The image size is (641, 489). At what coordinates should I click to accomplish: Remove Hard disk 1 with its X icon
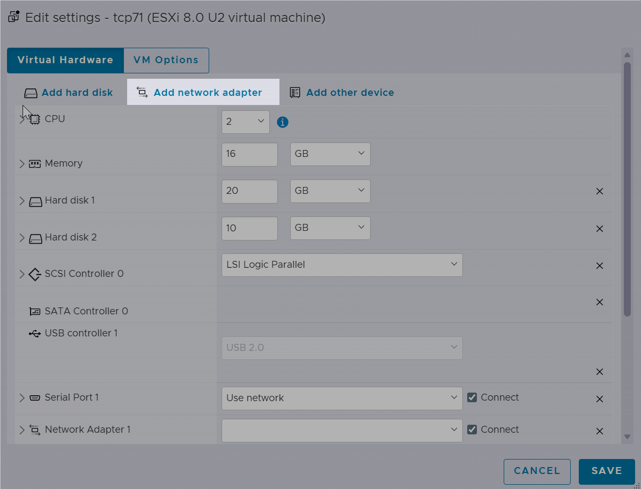(600, 191)
